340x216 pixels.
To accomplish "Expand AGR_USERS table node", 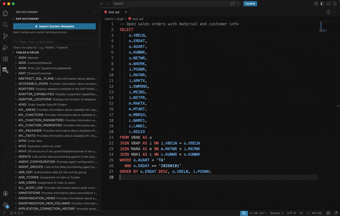I will point(16,183).
